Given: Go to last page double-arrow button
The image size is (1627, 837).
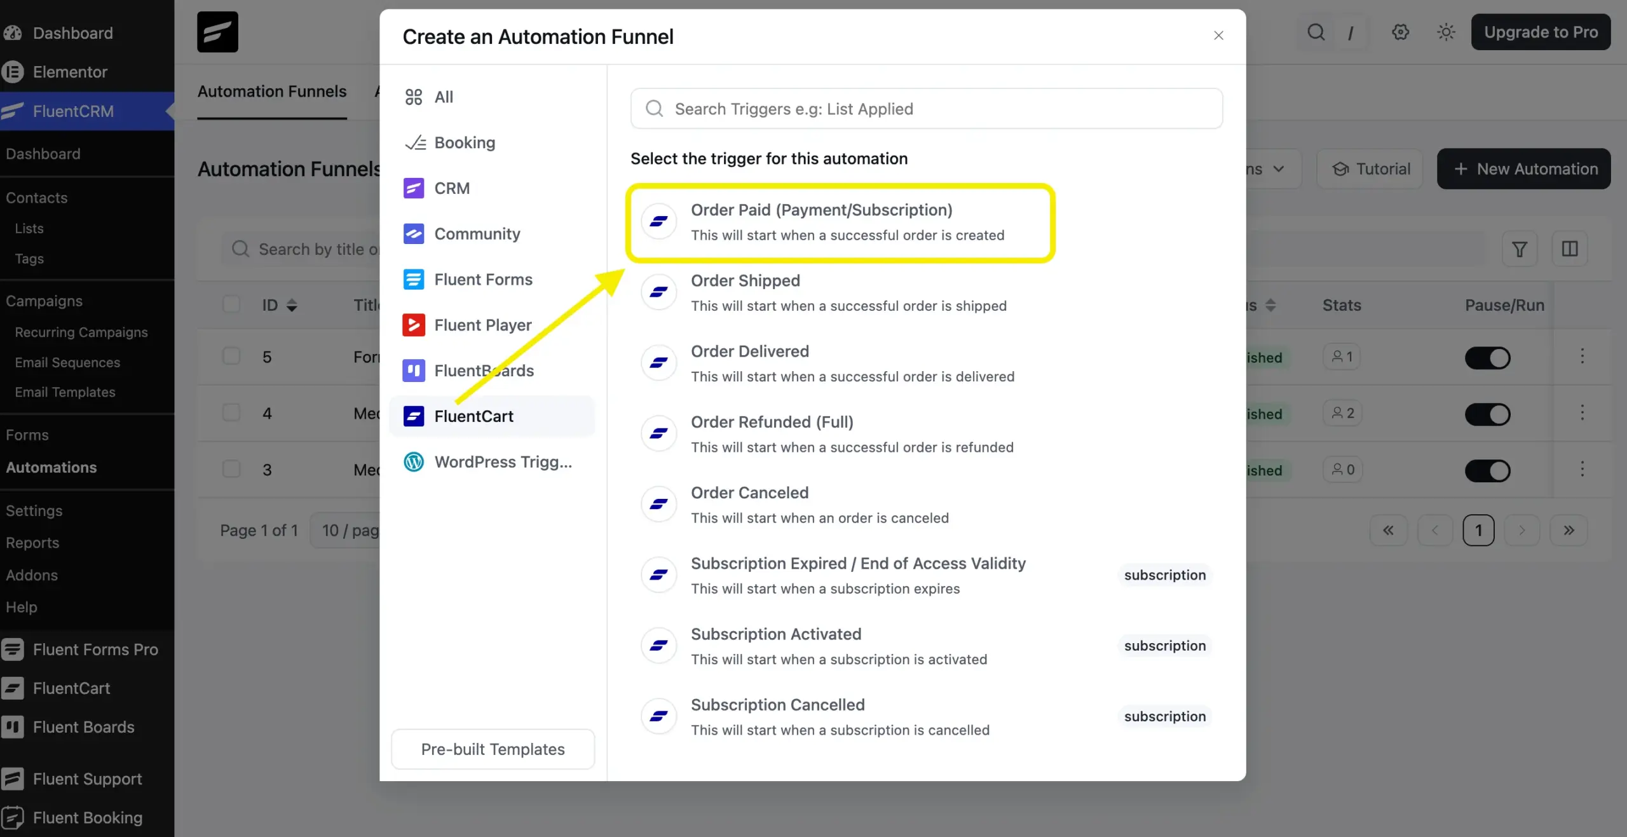Looking at the screenshot, I should [x=1569, y=530].
